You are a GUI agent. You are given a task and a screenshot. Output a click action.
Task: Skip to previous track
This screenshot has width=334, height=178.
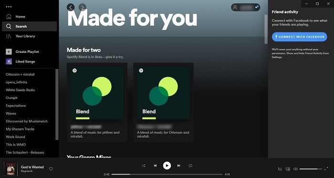point(155,166)
